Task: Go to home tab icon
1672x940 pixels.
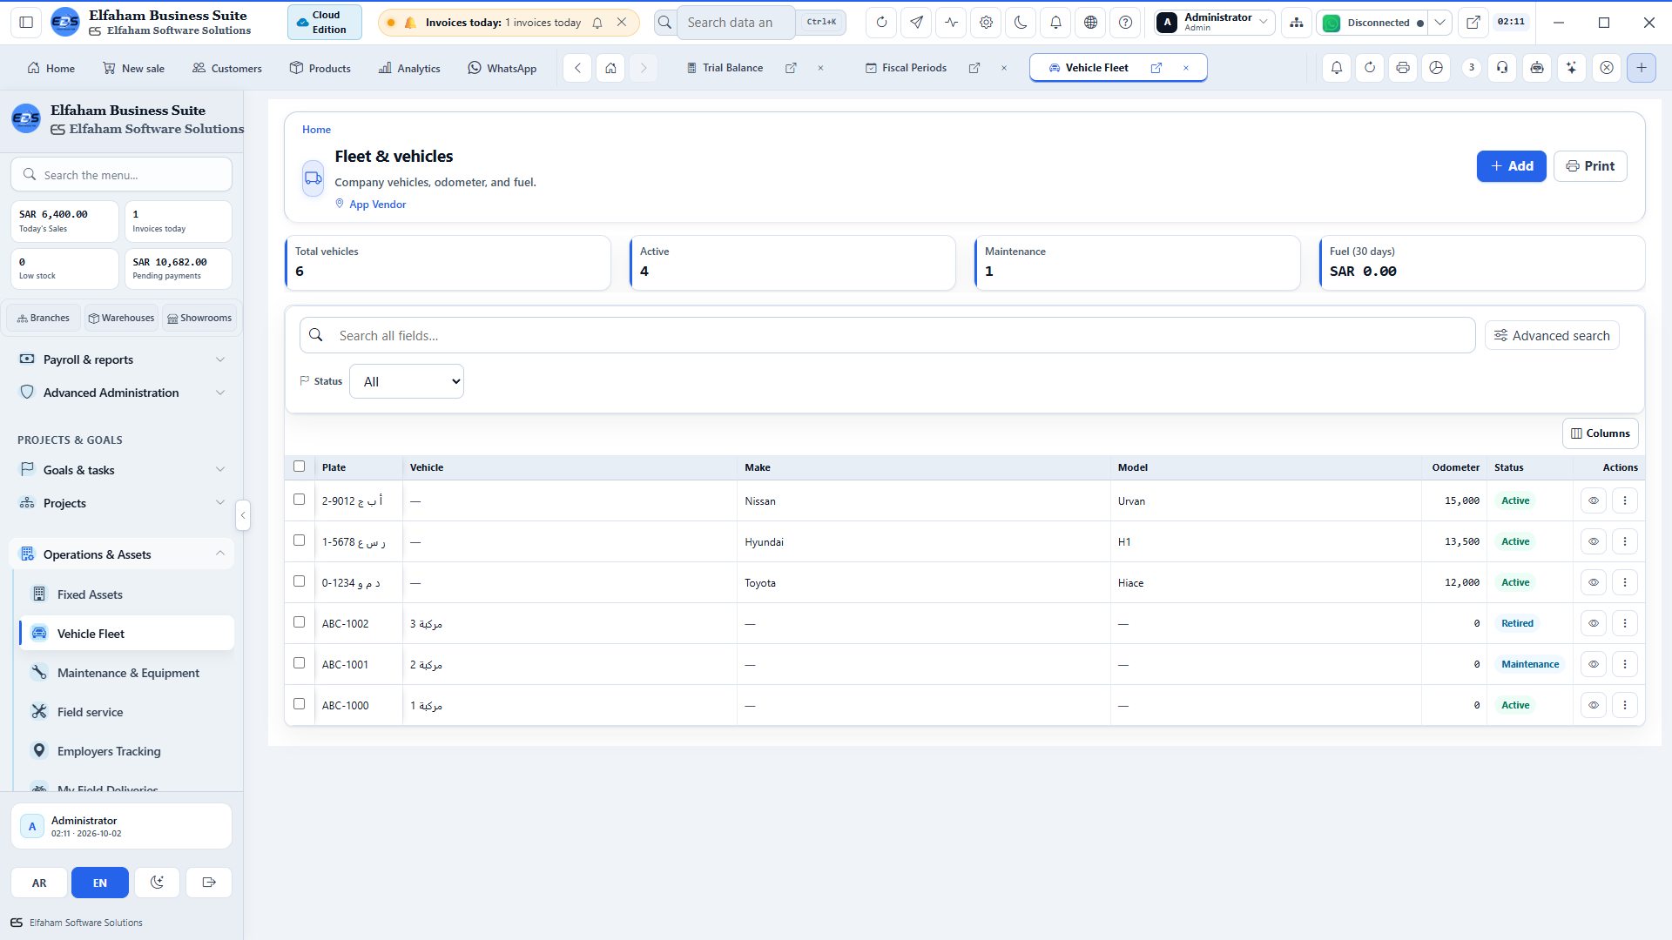Action: click(x=610, y=68)
